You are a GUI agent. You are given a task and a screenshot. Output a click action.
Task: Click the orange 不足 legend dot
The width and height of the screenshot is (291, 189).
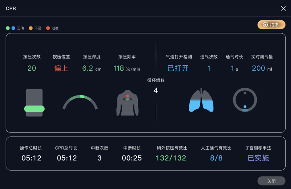[x=31, y=28]
